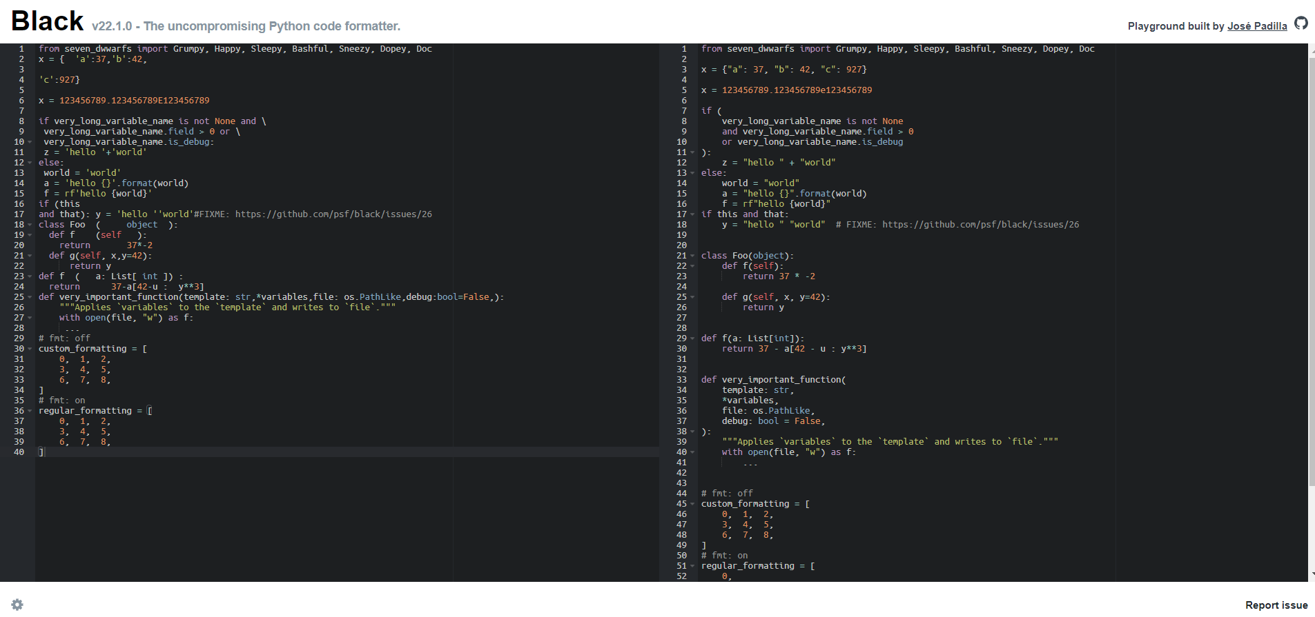Fold class Foo(object) at line 21 in the output editor
Image resolution: width=1315 pixels, height=617 pixels.
point(692,256)
